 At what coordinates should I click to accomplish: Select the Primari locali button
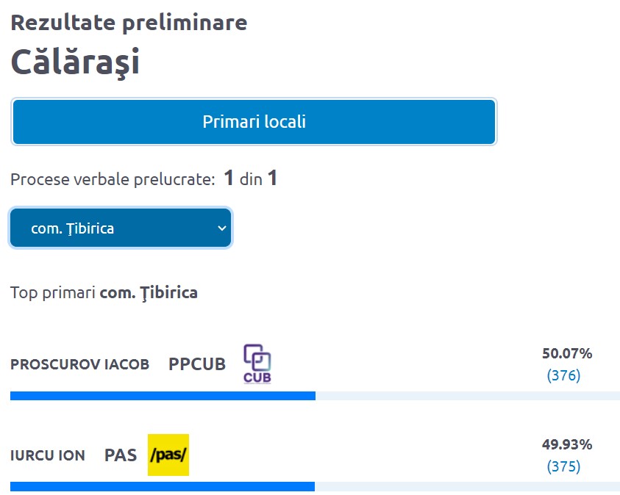tap(254, 122)
